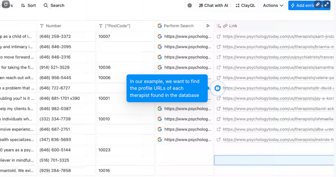Click Google icon in the (646) 687-2751 row

pos(160,129)
